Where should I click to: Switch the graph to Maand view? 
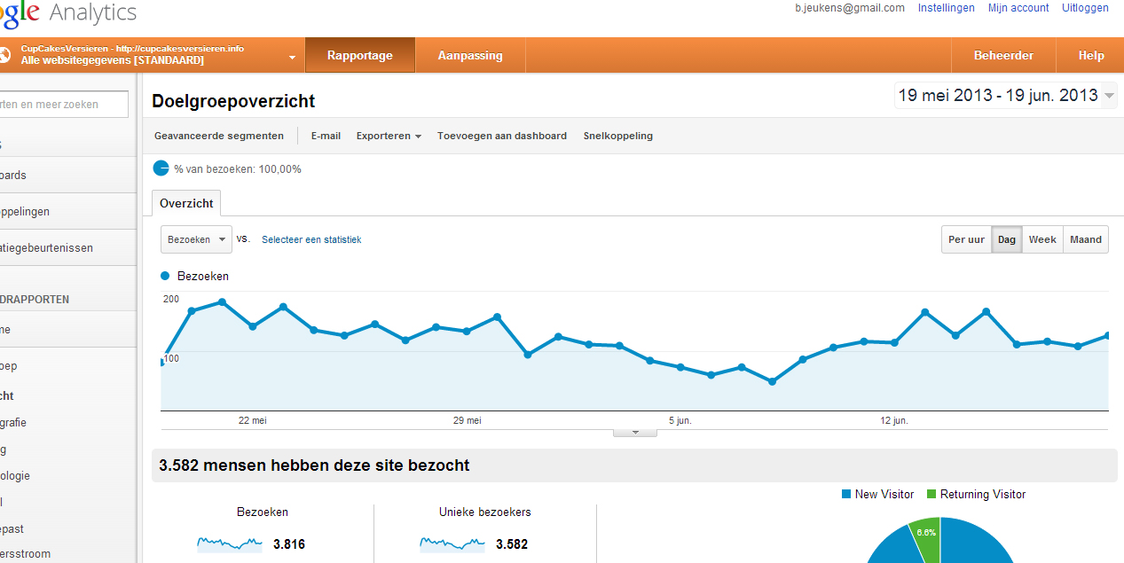1086,239
